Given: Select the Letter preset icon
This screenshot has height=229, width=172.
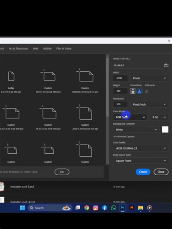Looking at the screenshot, I should coord(11,76).
